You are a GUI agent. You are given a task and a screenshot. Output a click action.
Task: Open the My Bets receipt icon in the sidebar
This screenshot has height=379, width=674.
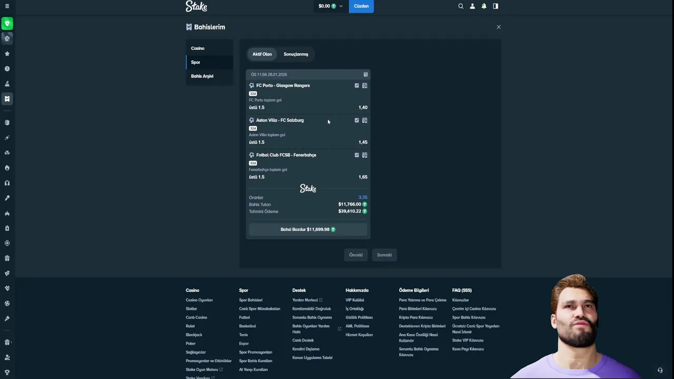[7, 98]
